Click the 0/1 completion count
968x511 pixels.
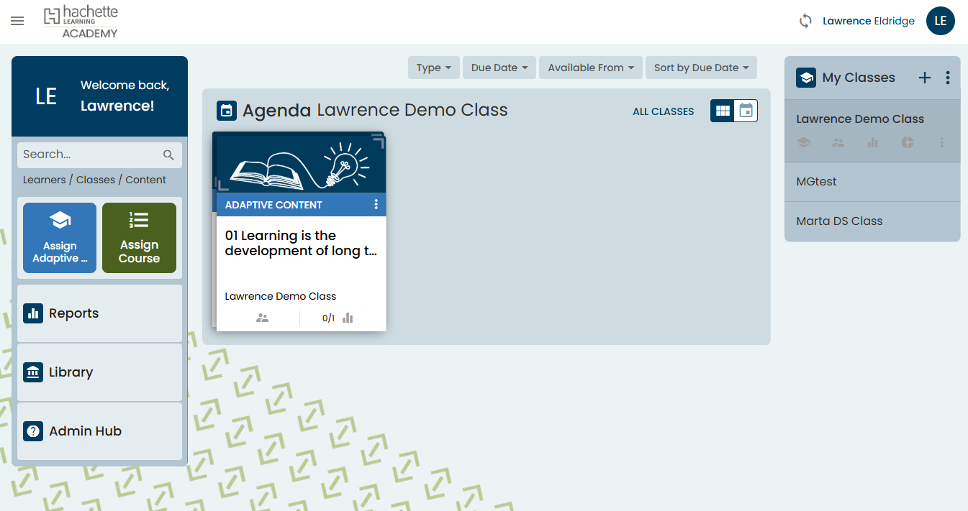[x=328, y=318]
